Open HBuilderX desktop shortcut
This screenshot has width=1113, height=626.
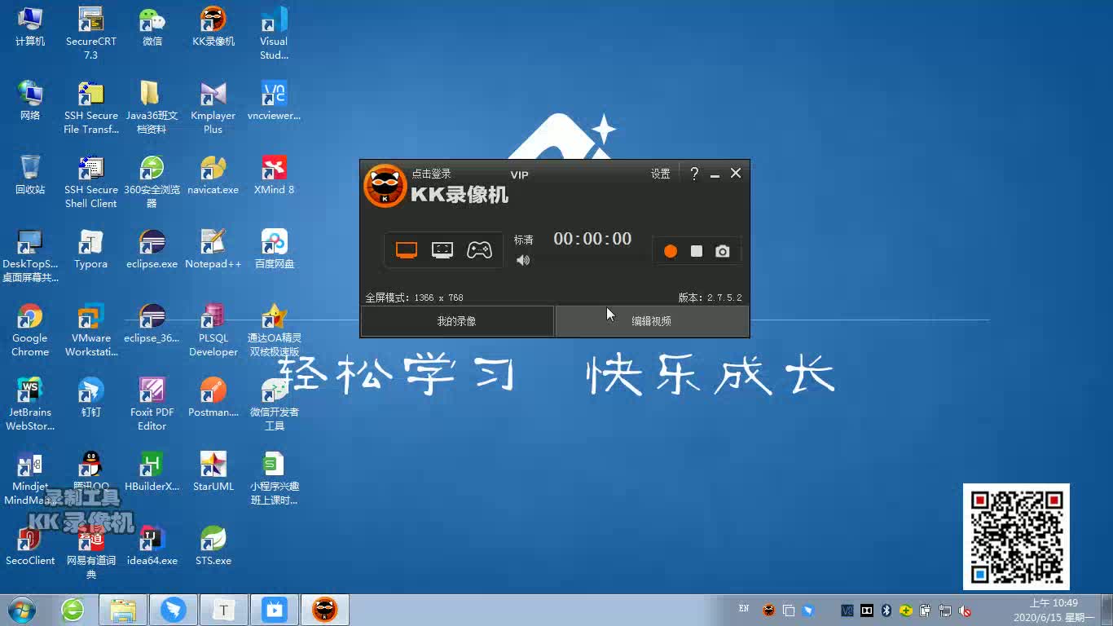152,473
